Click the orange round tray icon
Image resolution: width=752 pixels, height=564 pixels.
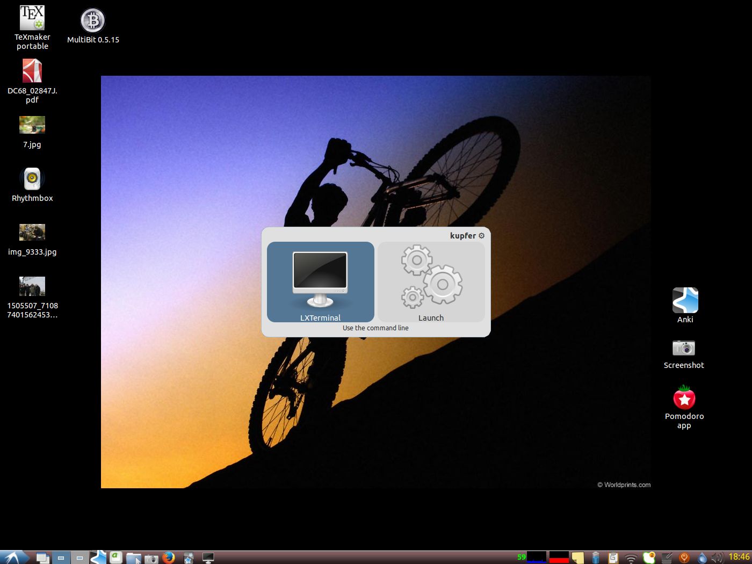(684, 558)
